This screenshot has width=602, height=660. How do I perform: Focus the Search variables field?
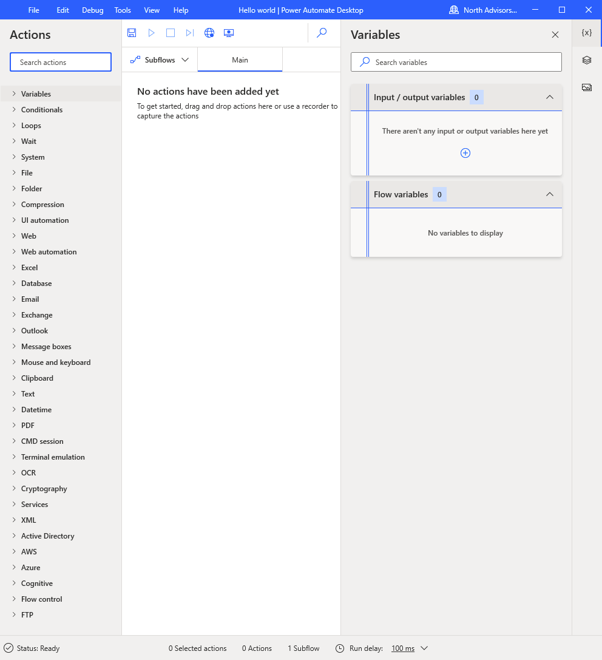tap(456, 63)
